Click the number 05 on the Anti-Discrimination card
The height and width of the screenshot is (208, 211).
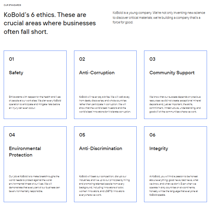tap(82, 135)
